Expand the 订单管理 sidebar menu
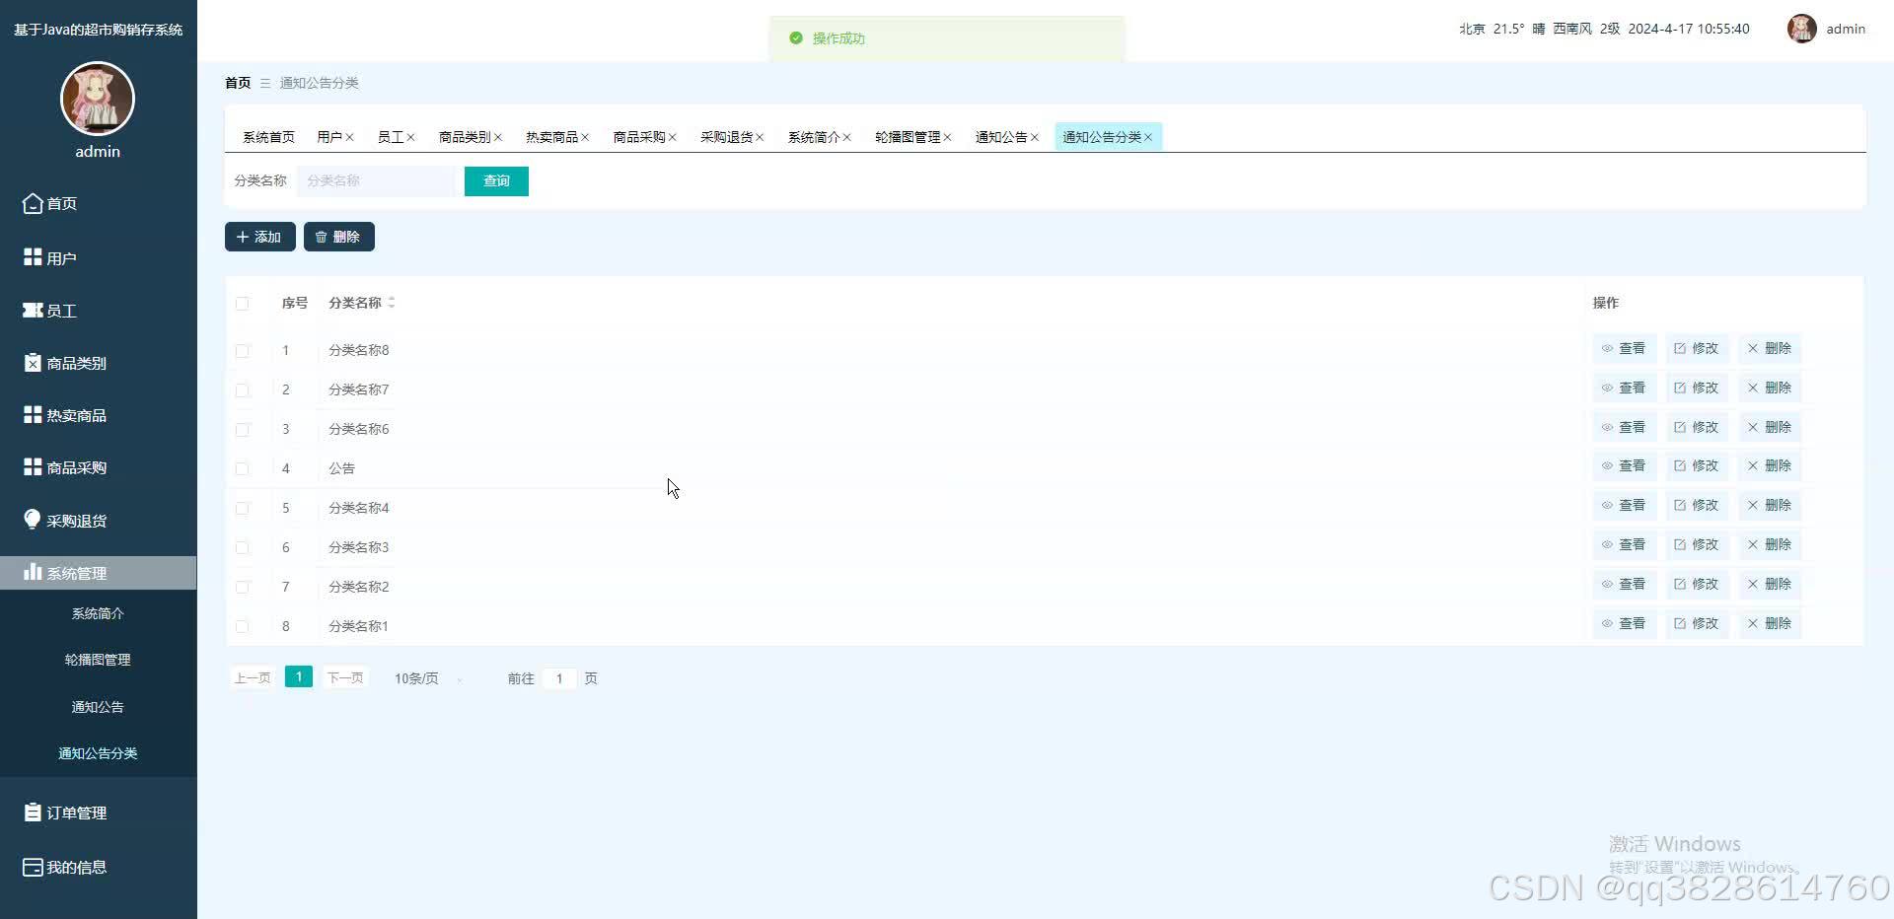This screenshot has height=919, width=1894. point(98,813)
